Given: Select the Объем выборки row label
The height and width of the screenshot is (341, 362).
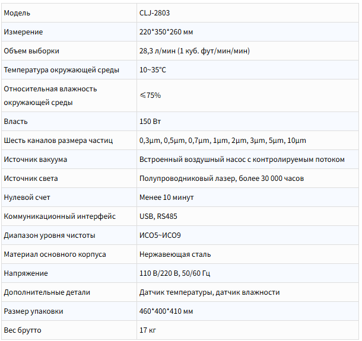Looking at the screenshot, I should [x=31, y=51].
